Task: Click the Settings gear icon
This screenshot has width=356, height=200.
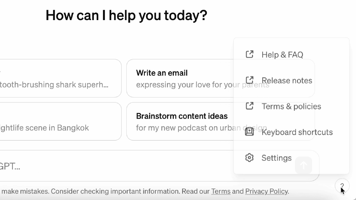Action: pyautogui.click(x=250, y=158)
